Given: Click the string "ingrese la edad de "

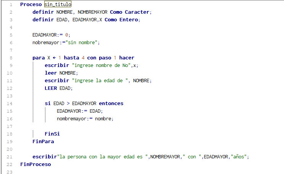Looking at the screenshot, I should click(100, 80).
